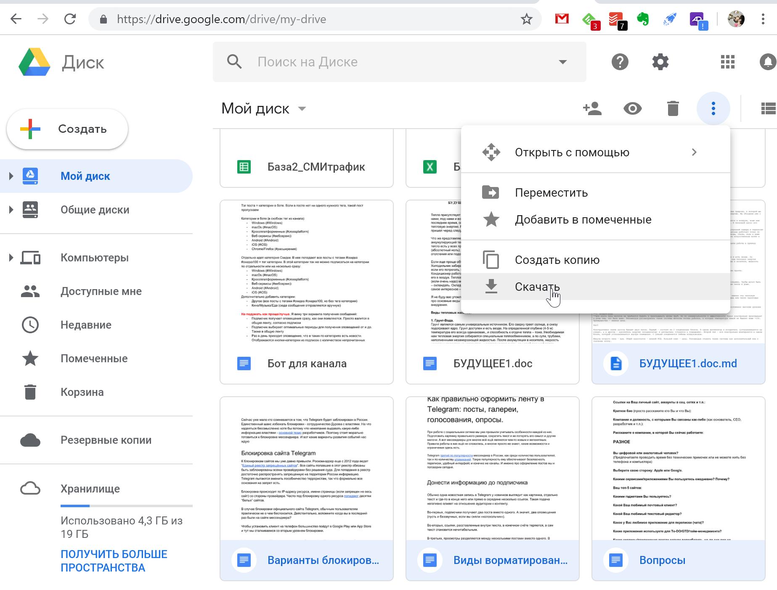
Task: Click the browser back arrow
Action: click(x=16, y=19)
